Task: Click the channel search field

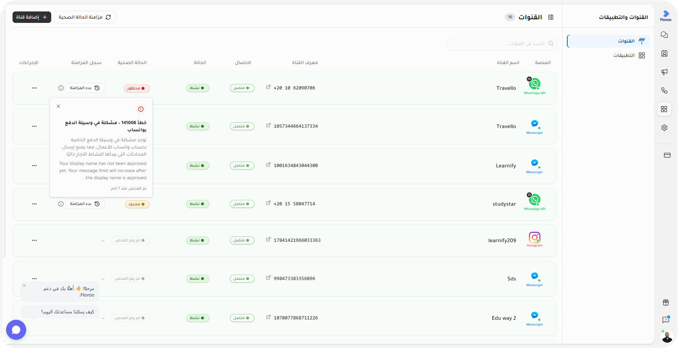Action: pos(502,43)
